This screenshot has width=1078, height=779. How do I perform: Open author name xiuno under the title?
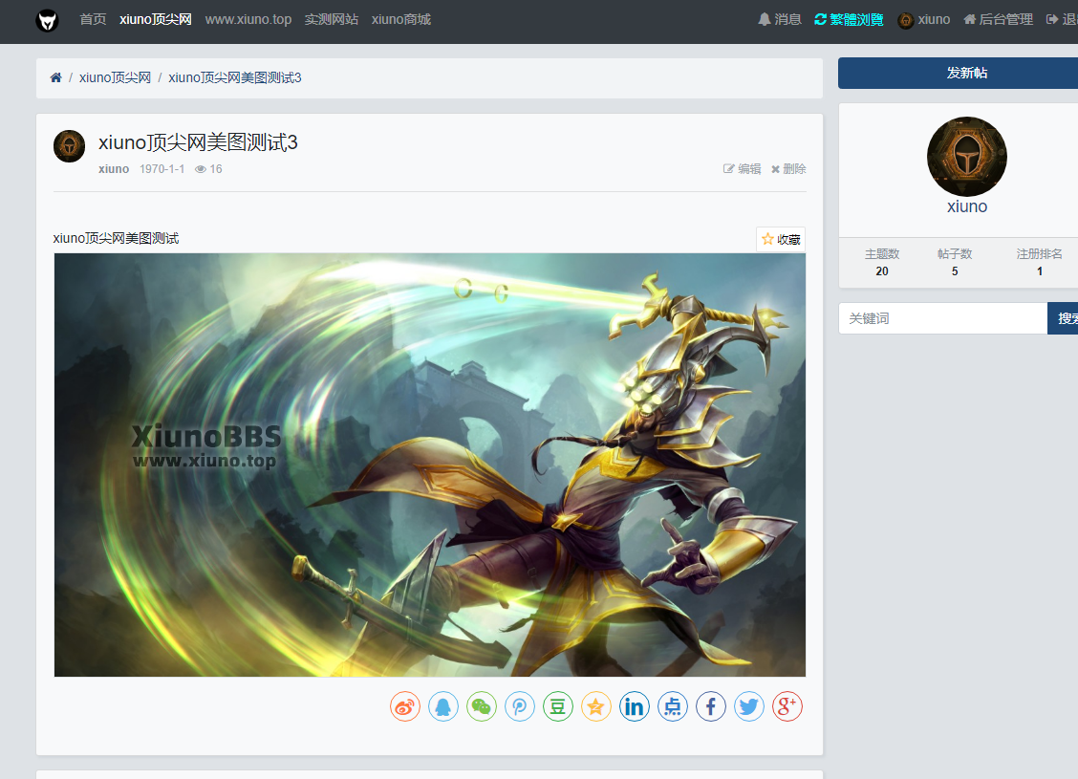pyautogui.click(x=114, y=169)
